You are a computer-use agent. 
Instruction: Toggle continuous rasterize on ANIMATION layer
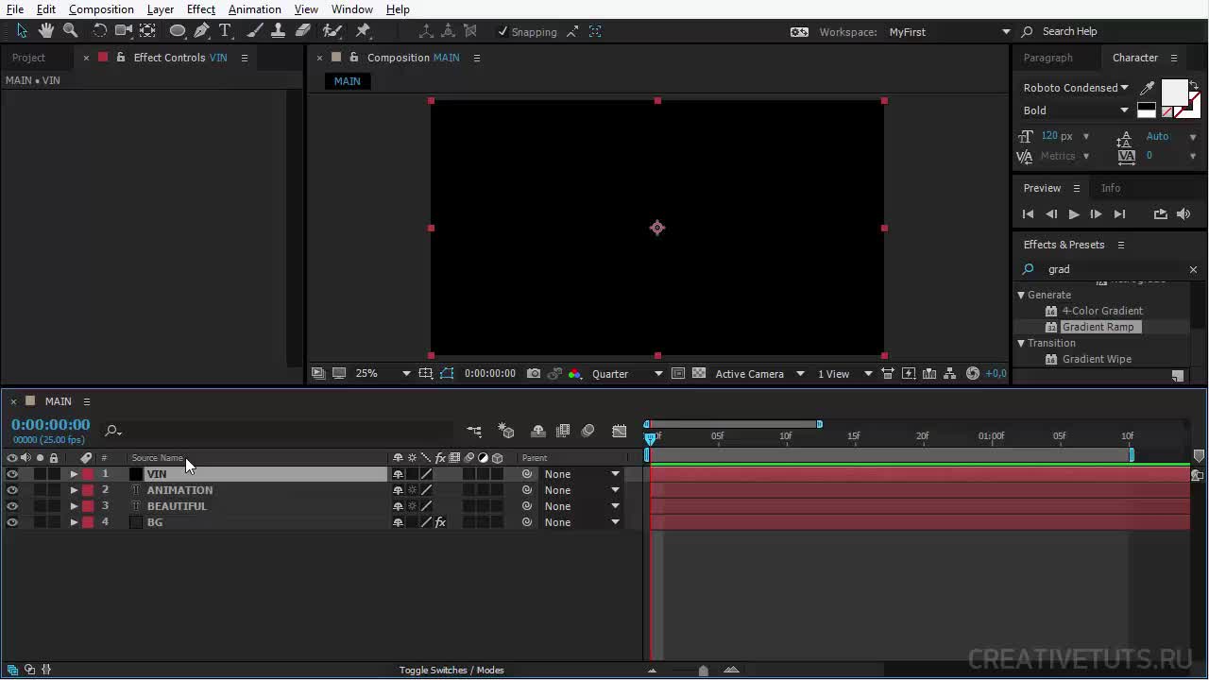(412, 490)
